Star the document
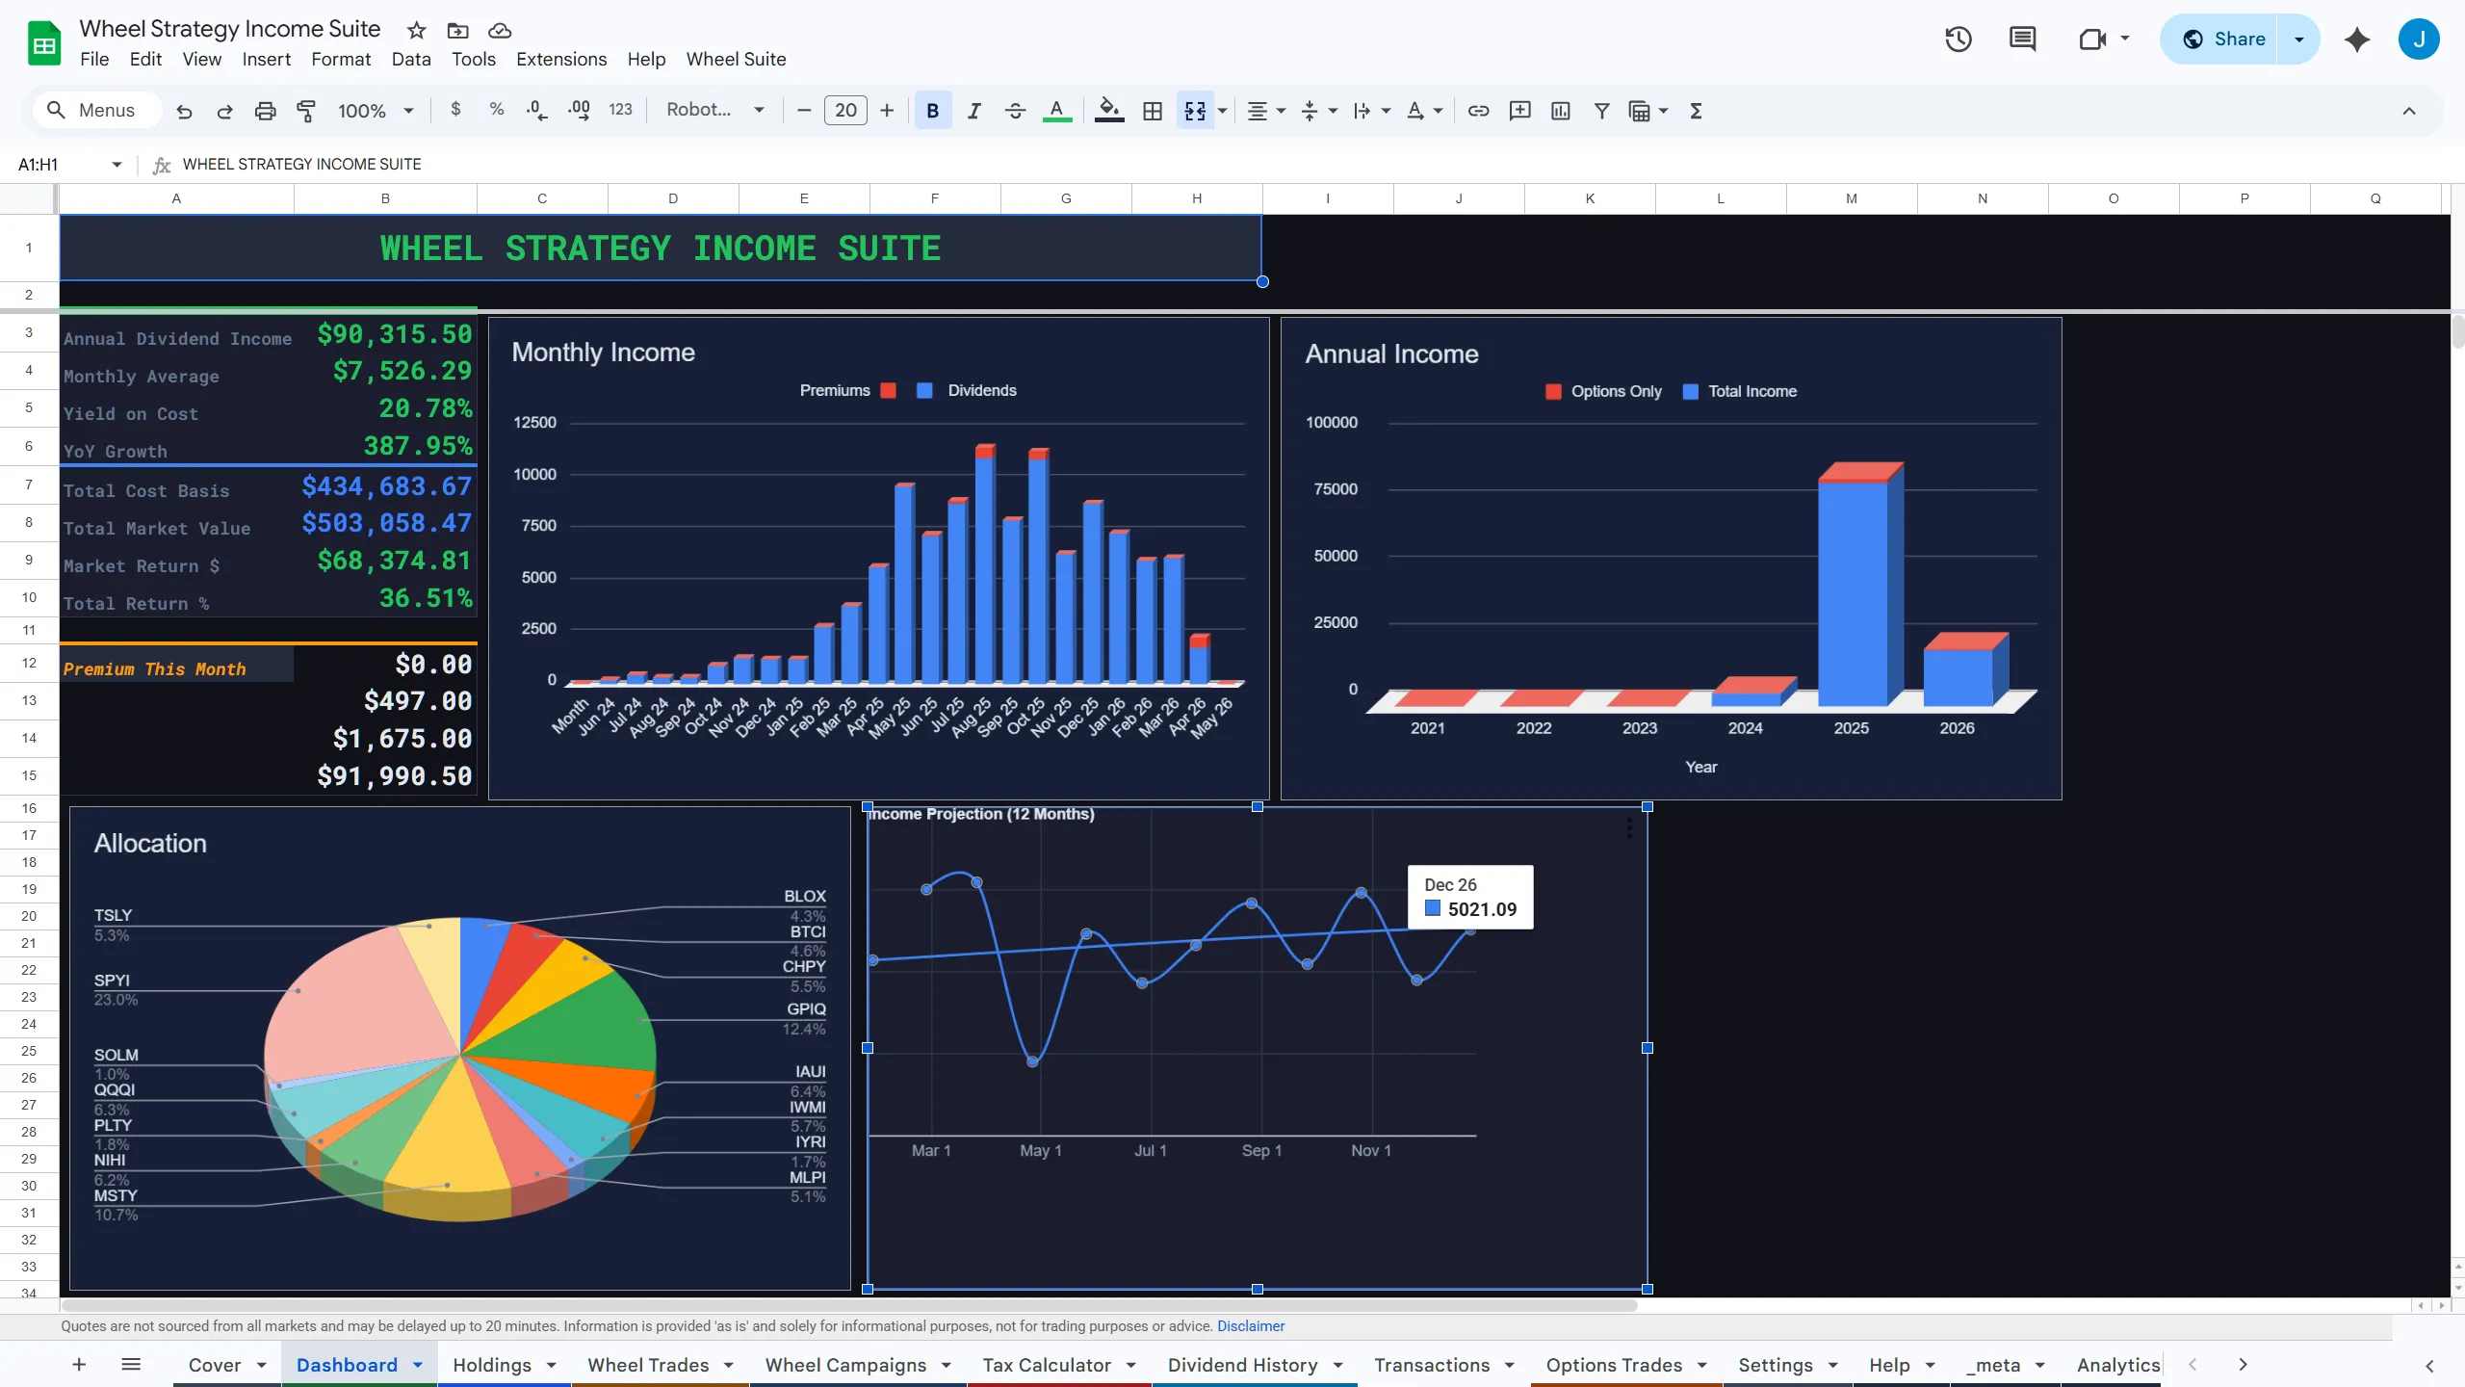 [416, 30]
